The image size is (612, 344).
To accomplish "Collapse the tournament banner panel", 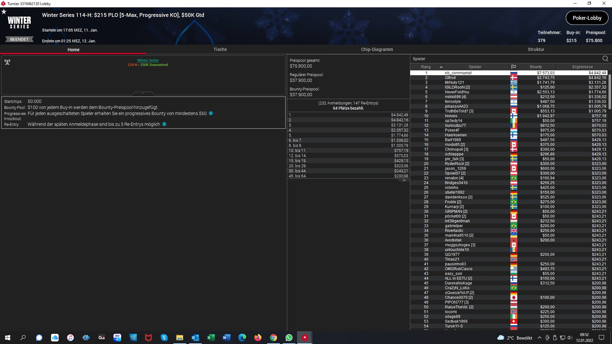I will pyautogui.click(x=143, y=93).
